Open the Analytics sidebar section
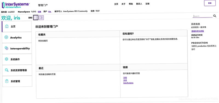The width and height of the screenshot is (219, 103). [x=17, y=37]
